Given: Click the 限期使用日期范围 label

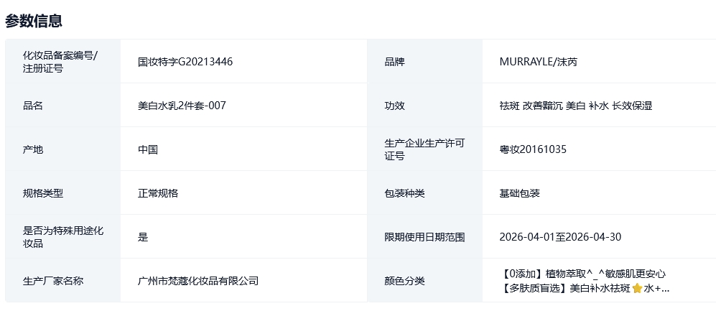Looking at the screenshot, I should pos(425,237).
